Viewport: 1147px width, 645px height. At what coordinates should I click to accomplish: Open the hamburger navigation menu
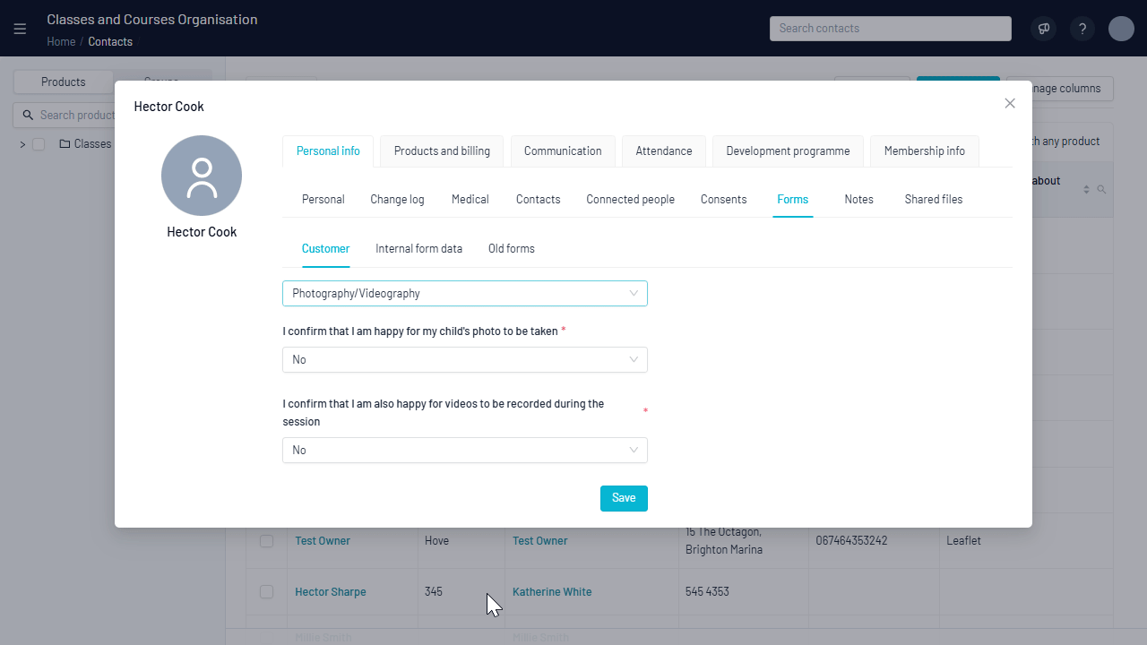pos(20,29)
